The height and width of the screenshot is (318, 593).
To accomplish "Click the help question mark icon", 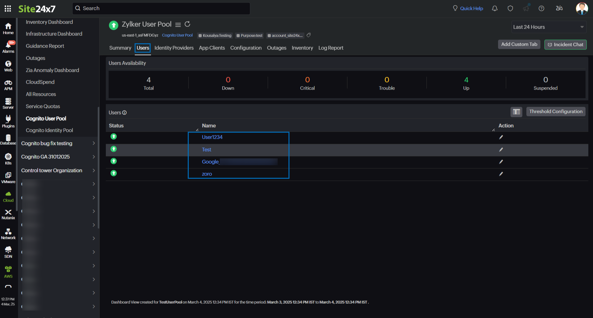I will point(541,8).
